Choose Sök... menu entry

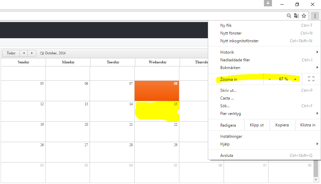pyautogui.click(x=264, y=106)
